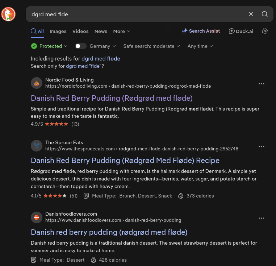Click the DuckDuckGo logo
Image resolution: width=276 pixels, height=266 pixels.
[8, 14]
